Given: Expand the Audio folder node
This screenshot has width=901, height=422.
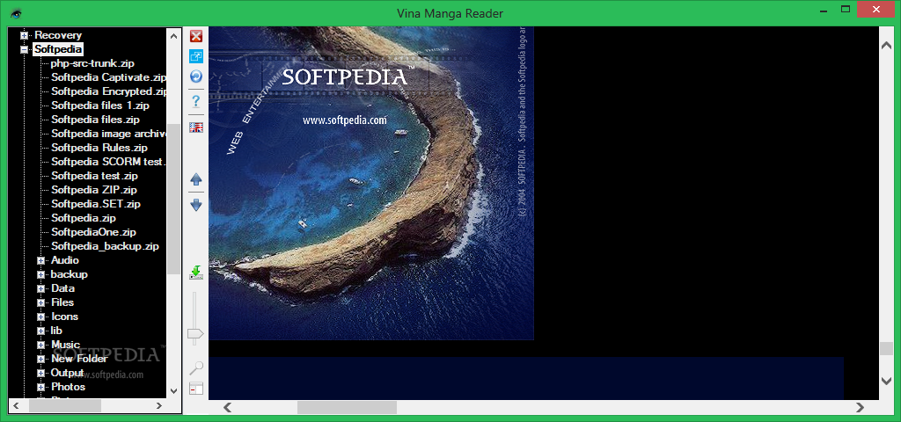Looking at the screenshot, I should [40, 260].
